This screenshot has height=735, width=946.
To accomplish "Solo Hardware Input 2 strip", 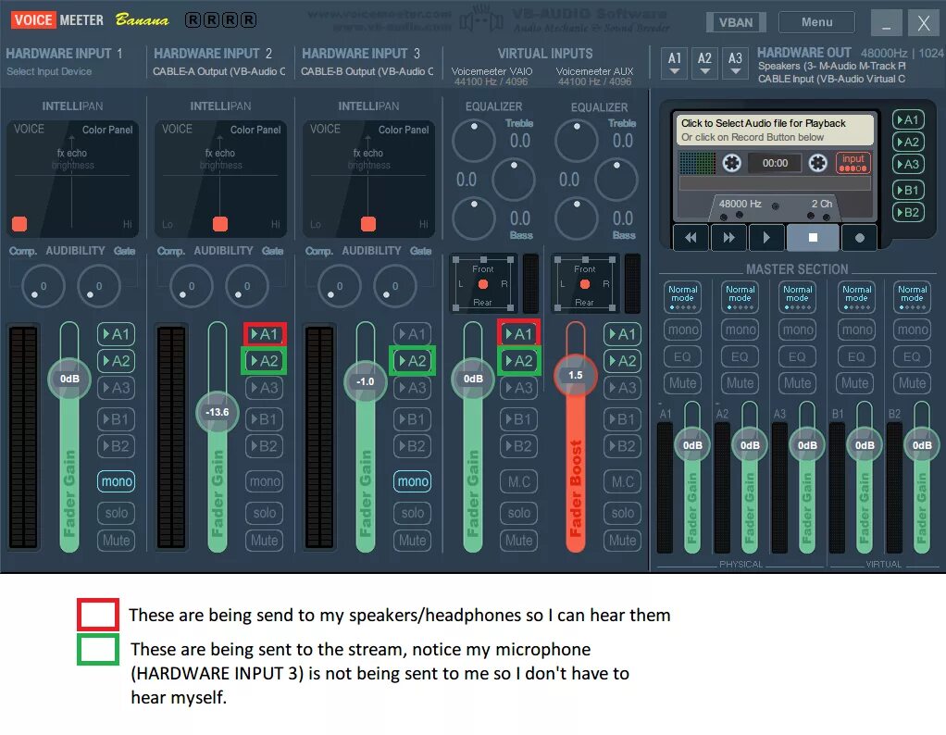I will [x=264, y=513].
